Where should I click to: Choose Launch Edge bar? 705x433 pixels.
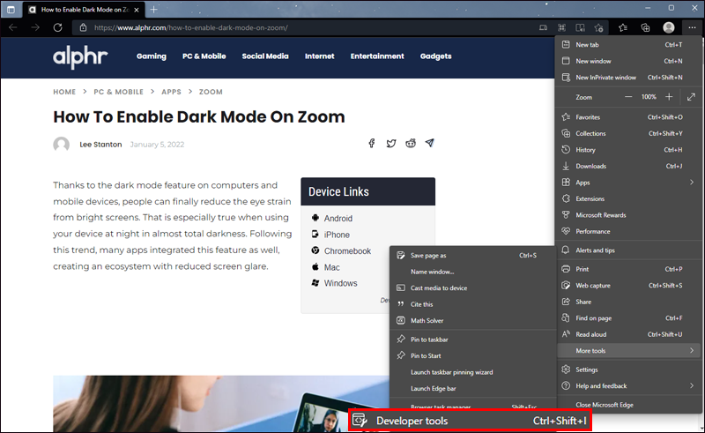(473, 388)
